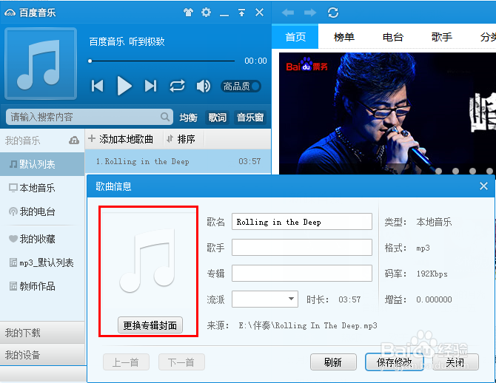496x383 pixels.
Task: Open the 流派 genre dropdown
Action: pos(265,299)
